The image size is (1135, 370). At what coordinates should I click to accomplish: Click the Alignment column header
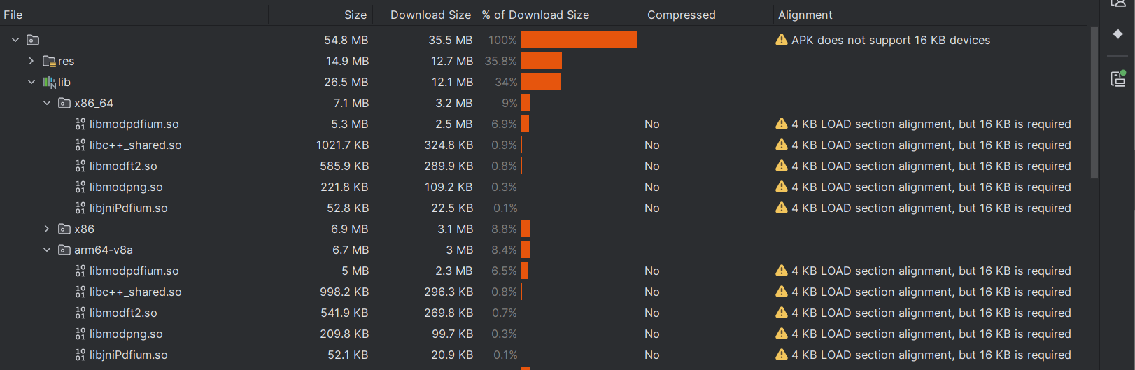pos(805,15)
